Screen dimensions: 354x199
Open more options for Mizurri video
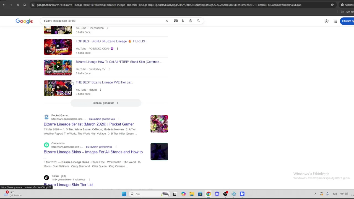tap(100, 90)
